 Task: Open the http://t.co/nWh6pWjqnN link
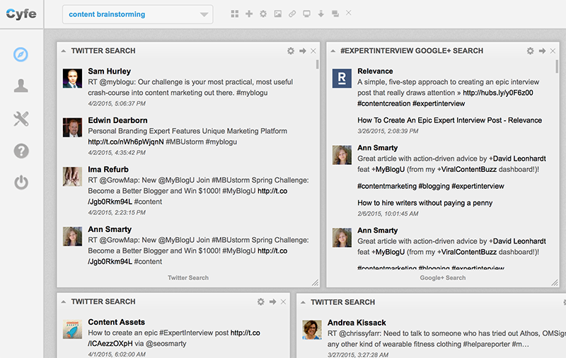126,142
